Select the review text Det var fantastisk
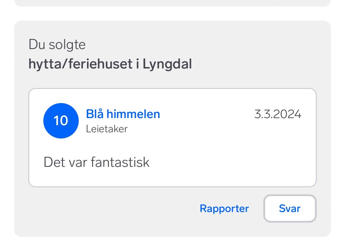Image resolution: width=345 pixels, height=251 pixels. pyautogui.click(x=96, y=162)
